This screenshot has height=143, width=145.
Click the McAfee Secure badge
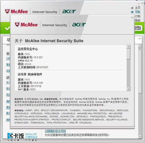[x=138, y=28]
